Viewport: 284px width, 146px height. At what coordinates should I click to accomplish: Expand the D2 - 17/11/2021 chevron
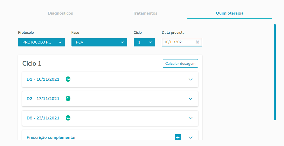191,99
